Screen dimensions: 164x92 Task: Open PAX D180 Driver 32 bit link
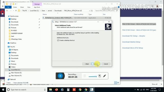coord(139,24)
